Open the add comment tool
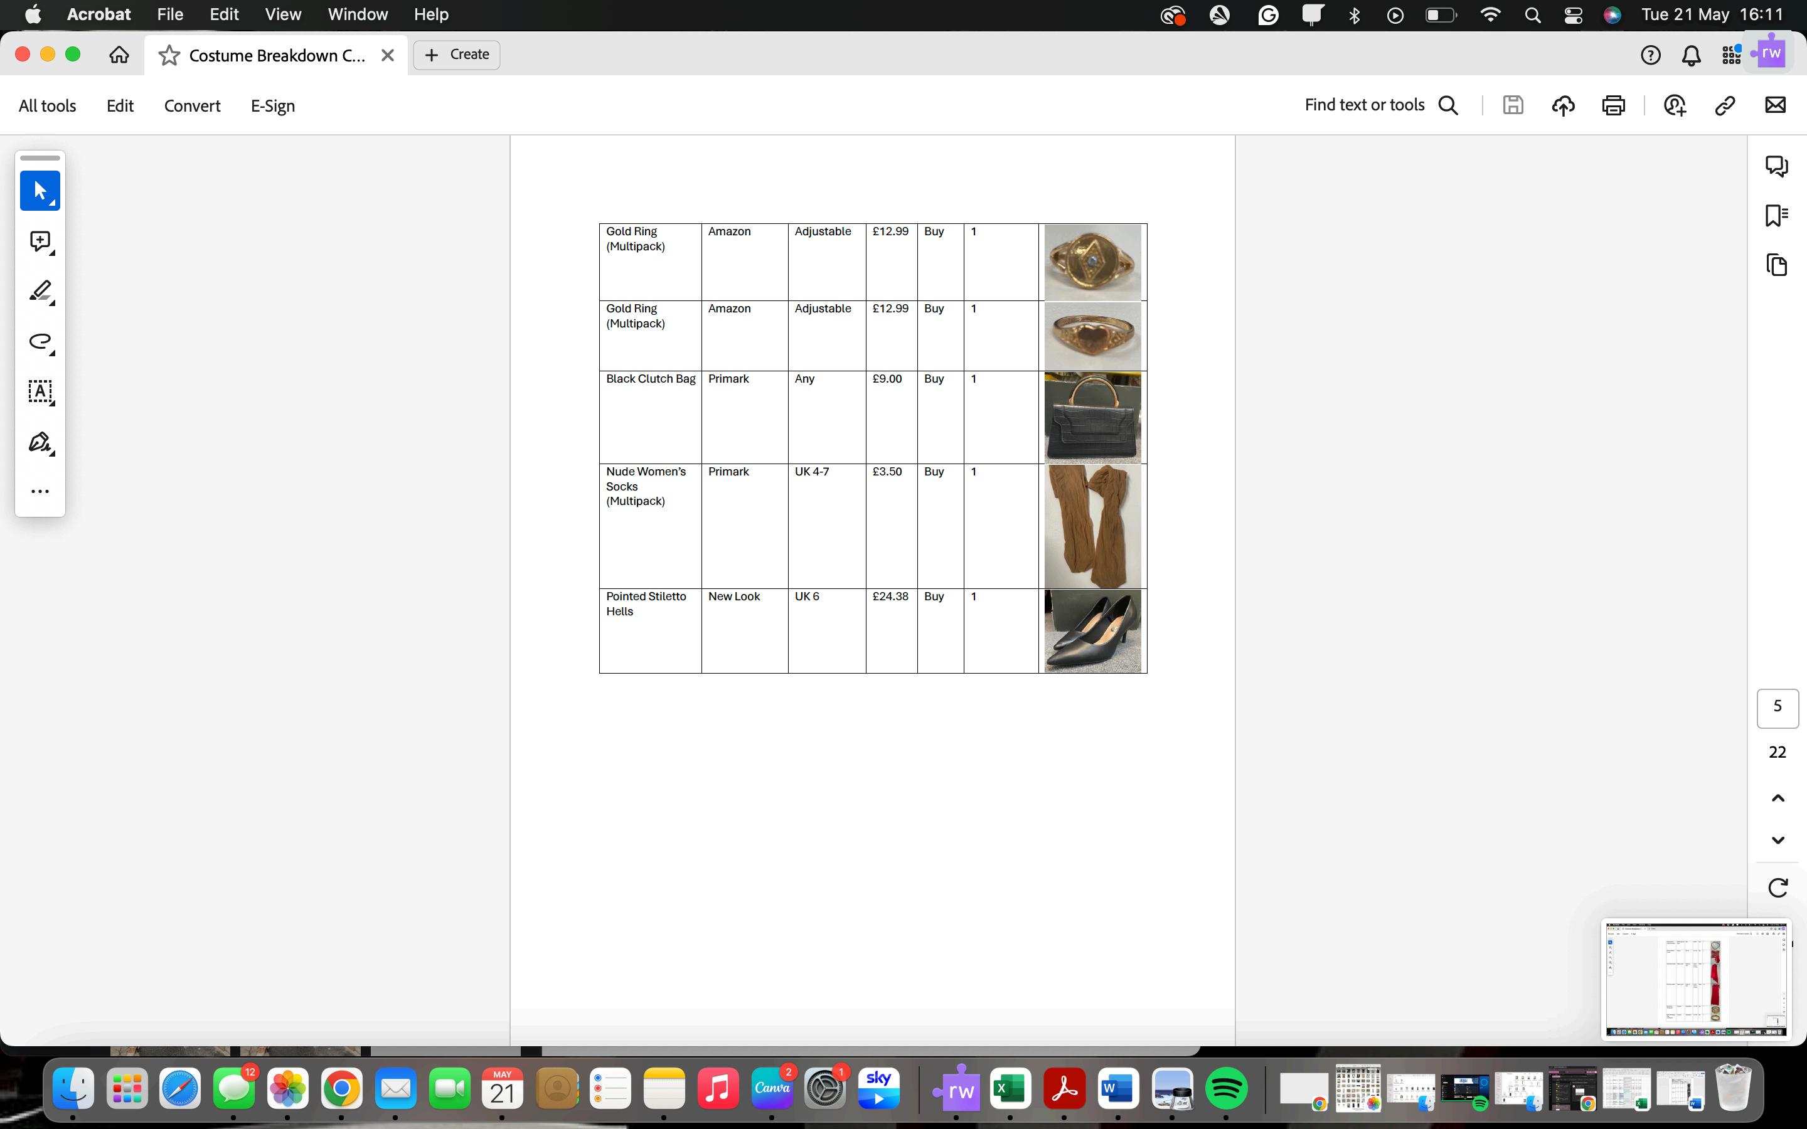Viewport: 1807px width, 1129px height. point(40,241)
